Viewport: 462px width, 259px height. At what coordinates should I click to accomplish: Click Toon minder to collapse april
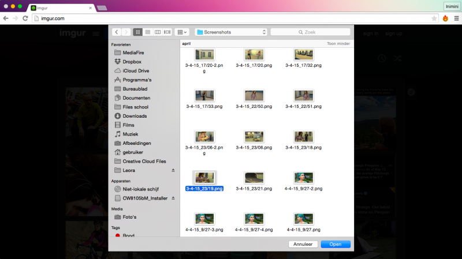(338, 43)
